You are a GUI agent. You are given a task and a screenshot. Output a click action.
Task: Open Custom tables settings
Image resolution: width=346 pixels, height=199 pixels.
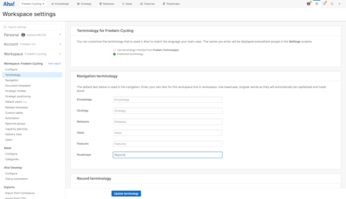pos(14,112)
